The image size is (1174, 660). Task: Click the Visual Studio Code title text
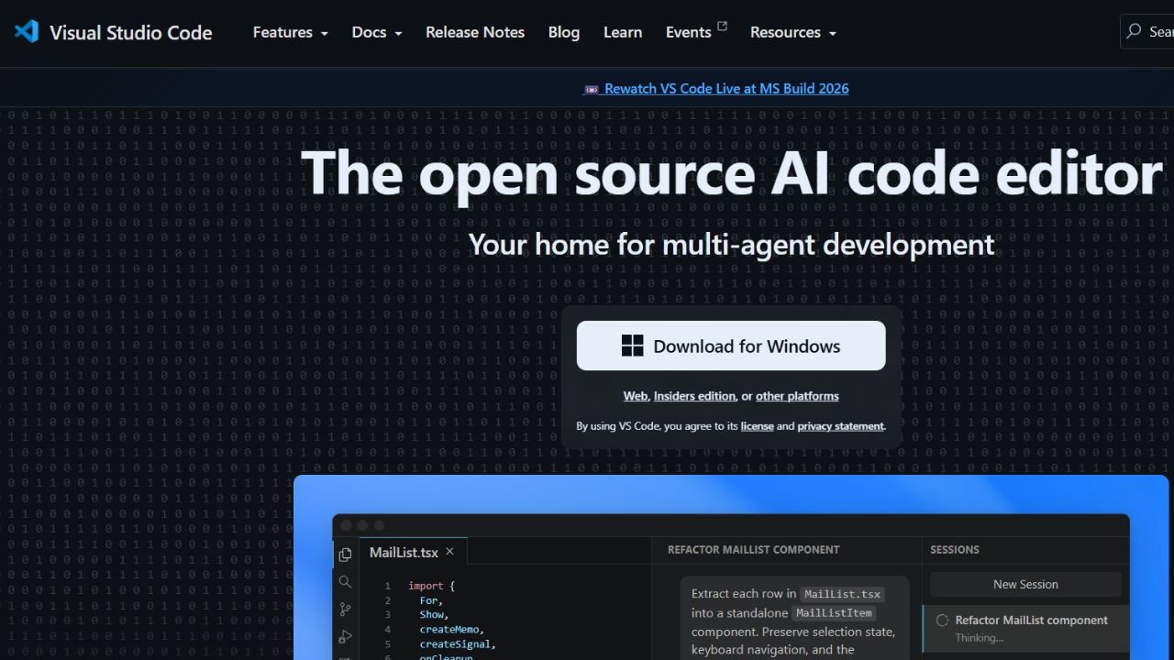point(130,33)
